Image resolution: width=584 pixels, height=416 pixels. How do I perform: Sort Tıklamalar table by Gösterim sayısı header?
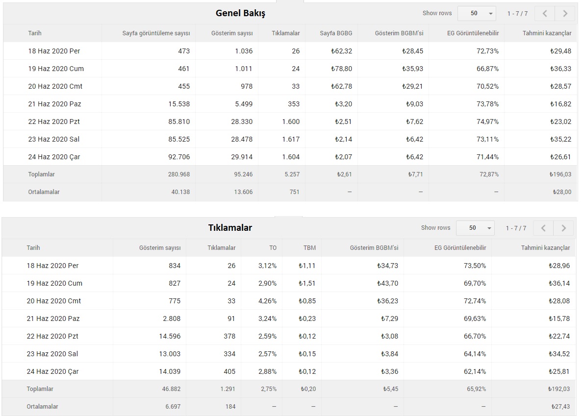(x=160, y=248)
